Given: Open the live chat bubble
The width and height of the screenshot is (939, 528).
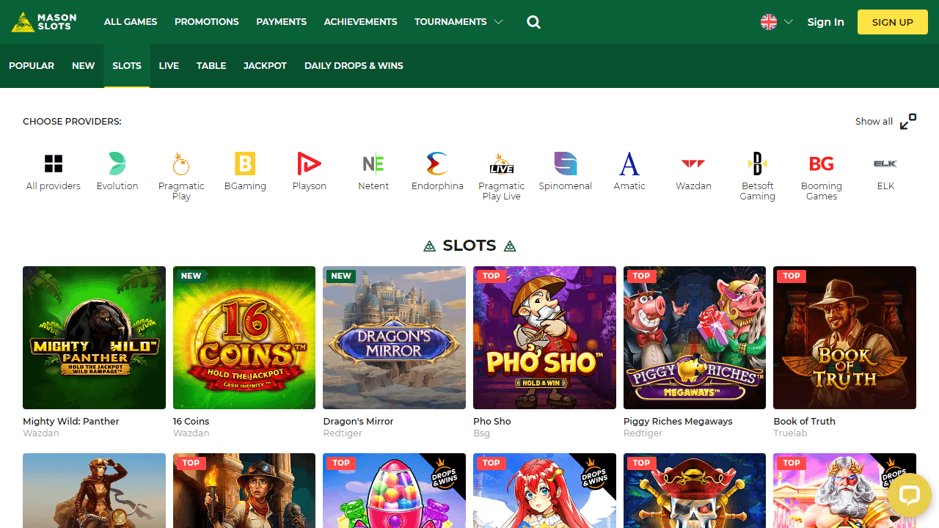Looking at the screenshot, I should tap(910, 495).
